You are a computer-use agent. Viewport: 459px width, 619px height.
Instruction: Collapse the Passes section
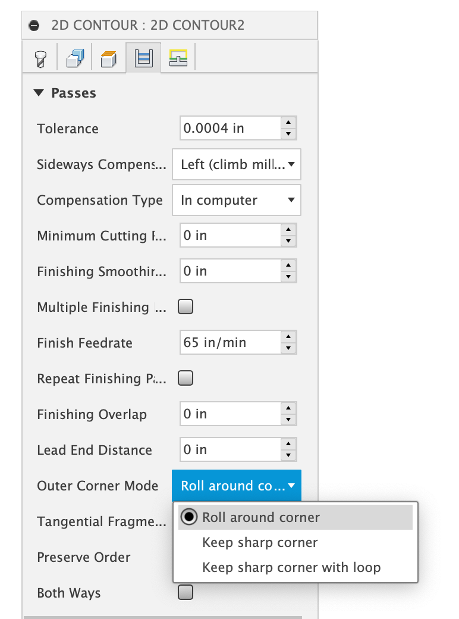[x=39, y=93]
